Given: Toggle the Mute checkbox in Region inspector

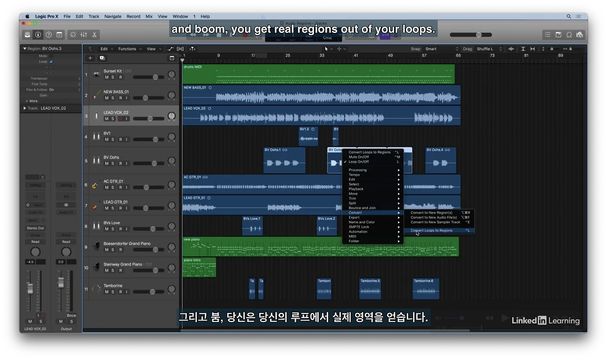Looking at the screenshot, I should pyautogui.click(x=51, y=56).
